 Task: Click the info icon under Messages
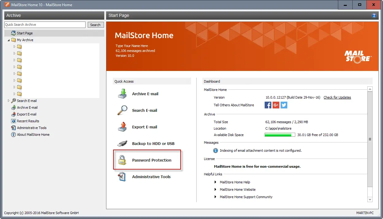(x=216, y=151)
